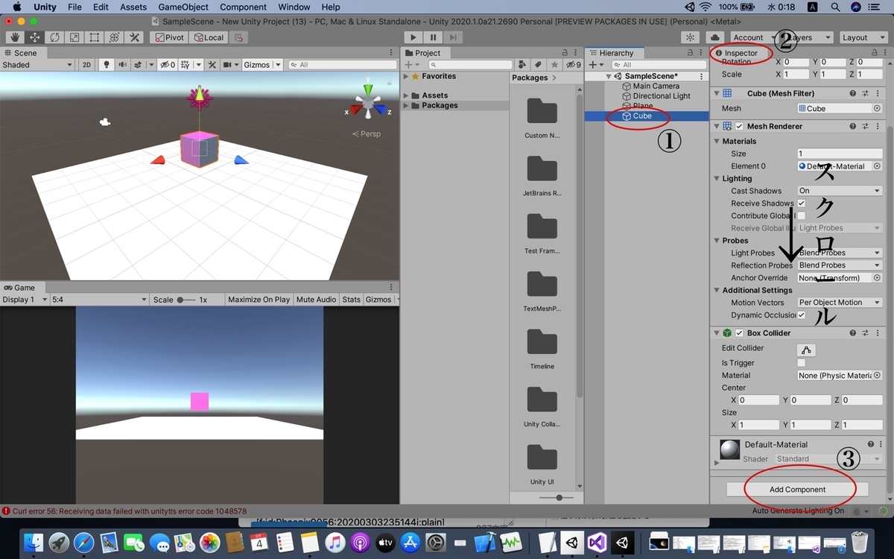Toggle 2D view mode in Scene
Screen dimensions: 894x559
click(x=86, y=65)
